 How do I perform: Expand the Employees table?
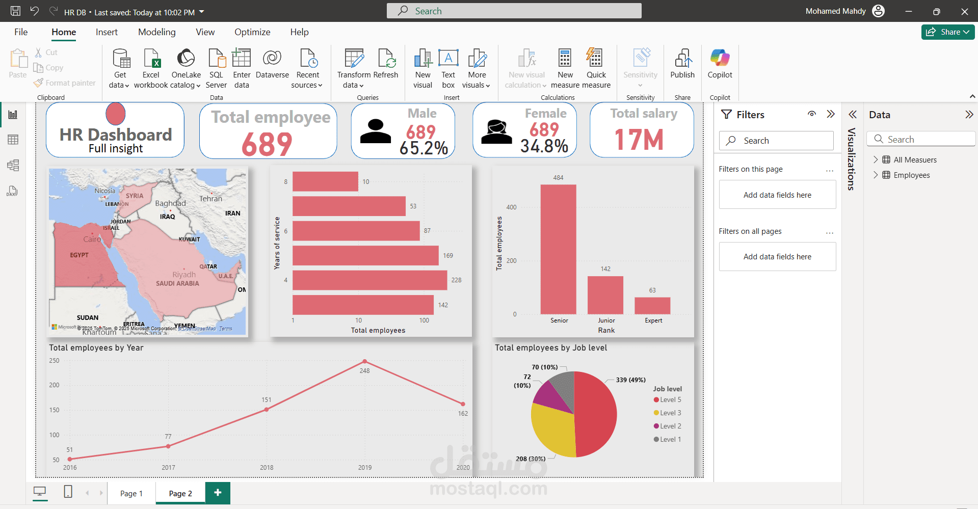click(876, 175)
